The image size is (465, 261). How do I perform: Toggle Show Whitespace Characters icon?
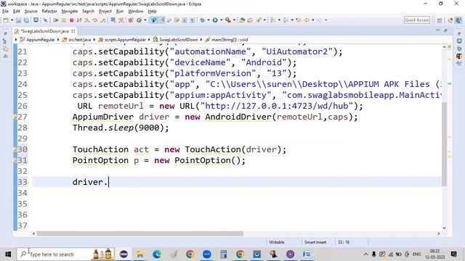pyautogui.click(x=192, y=20)
